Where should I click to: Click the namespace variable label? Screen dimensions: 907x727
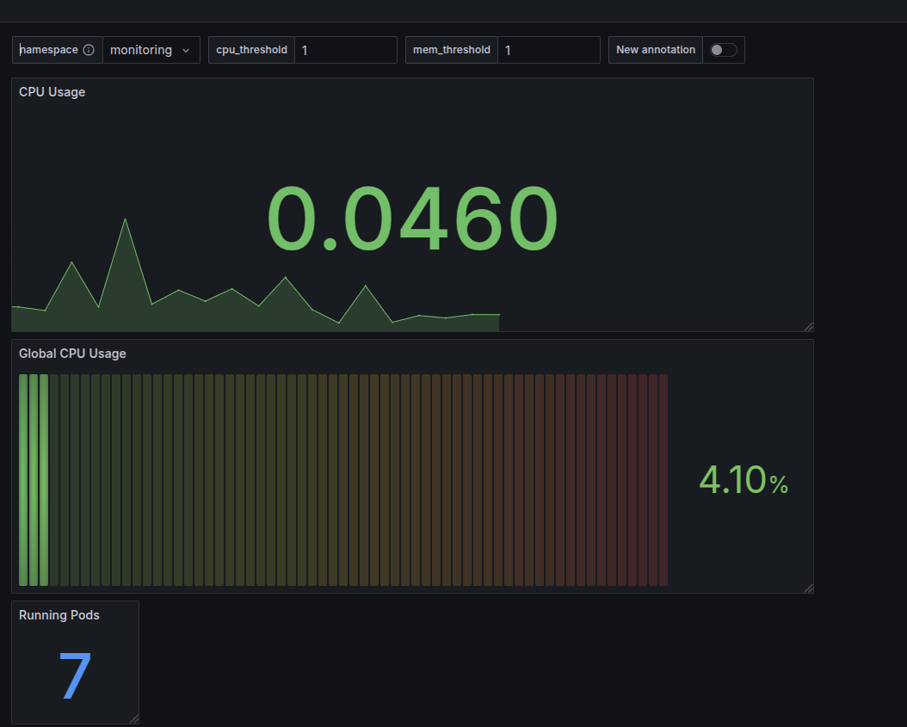coord(48,50)
